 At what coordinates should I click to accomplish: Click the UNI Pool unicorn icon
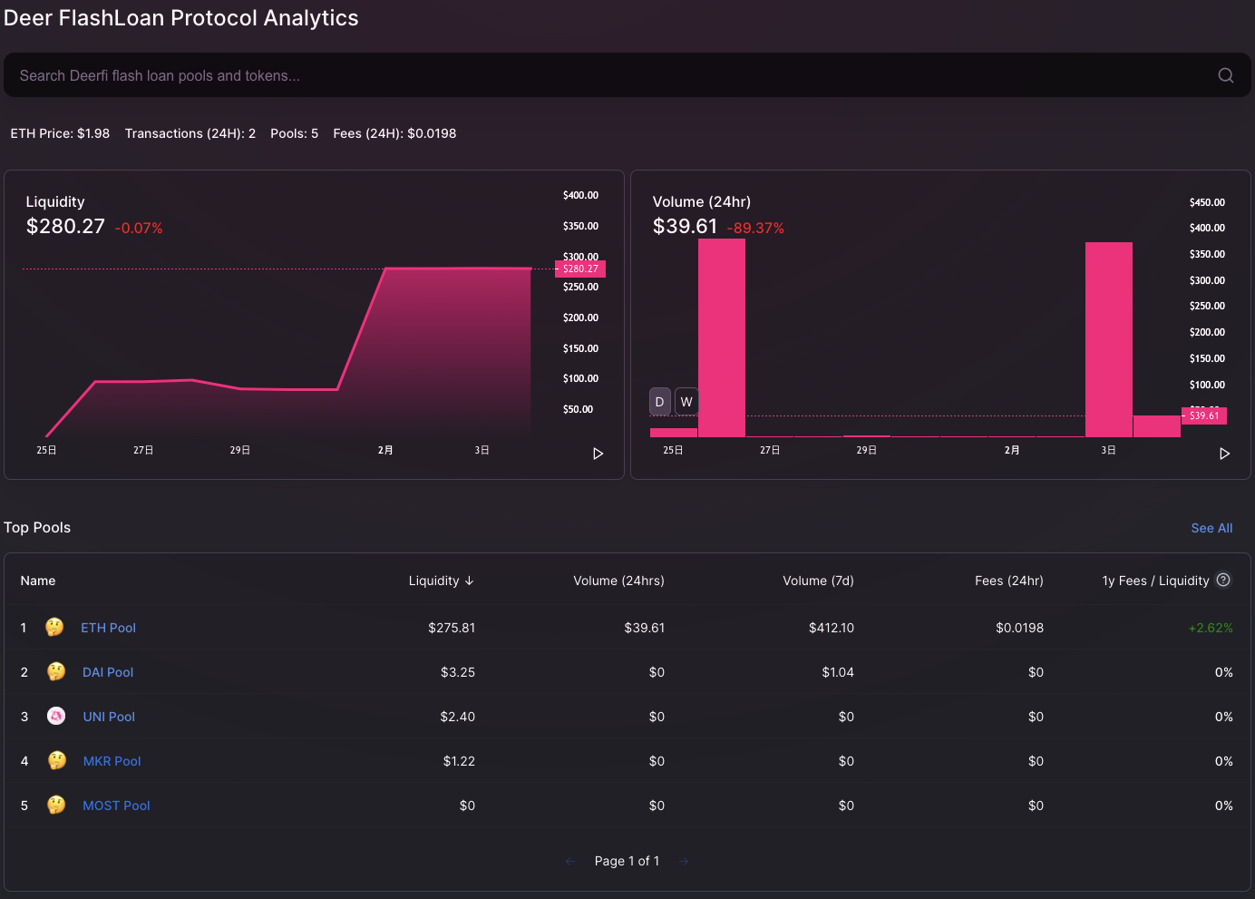pos(56,716)
